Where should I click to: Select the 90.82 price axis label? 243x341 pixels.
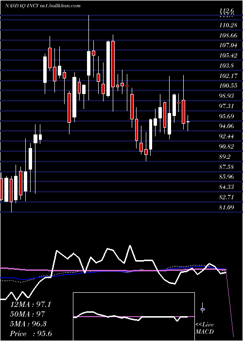point(227,146)
